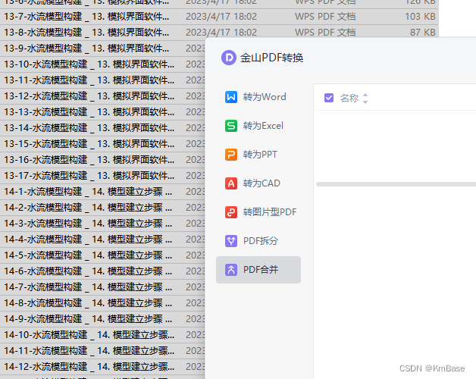476x379 pixels.
Task: Go to 转图片型PDF option
Action: point(258,212)
